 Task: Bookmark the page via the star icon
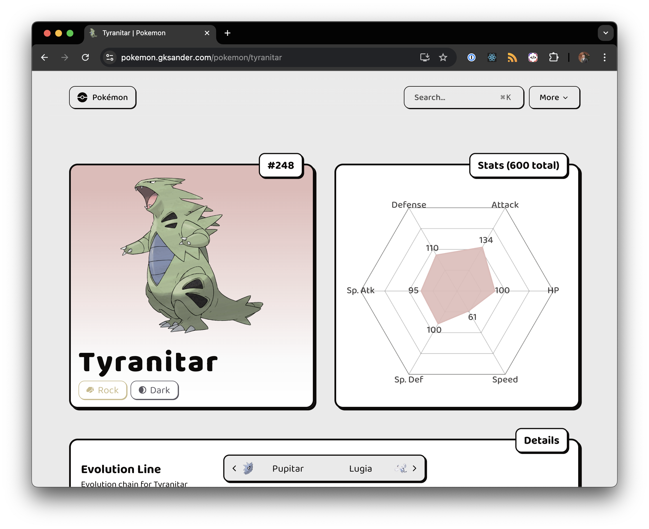click(x=443, y=57)
